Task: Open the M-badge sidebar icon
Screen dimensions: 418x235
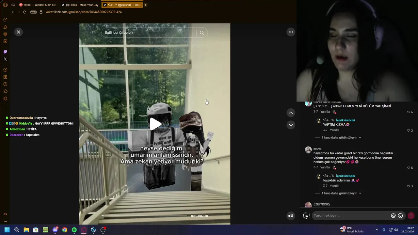Action: [5, 41]
